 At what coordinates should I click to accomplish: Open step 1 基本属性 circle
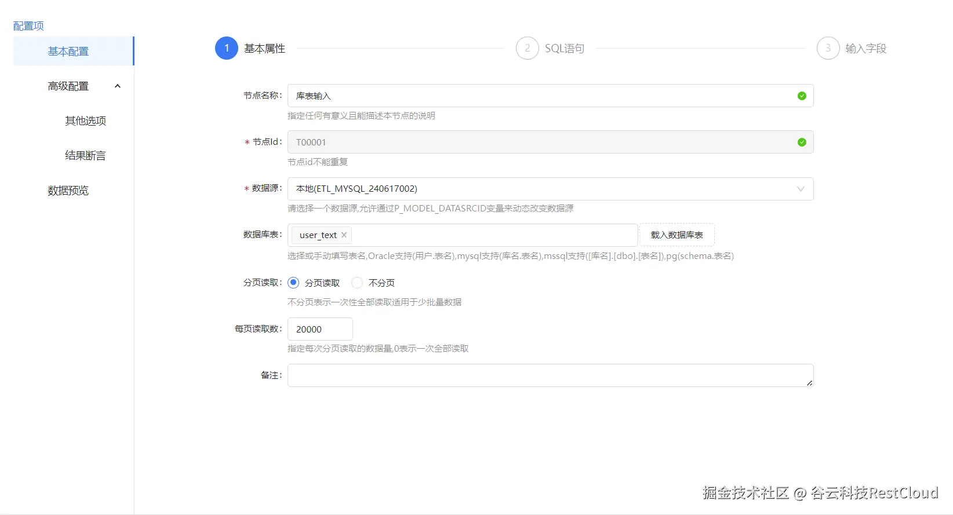[227, 48]
